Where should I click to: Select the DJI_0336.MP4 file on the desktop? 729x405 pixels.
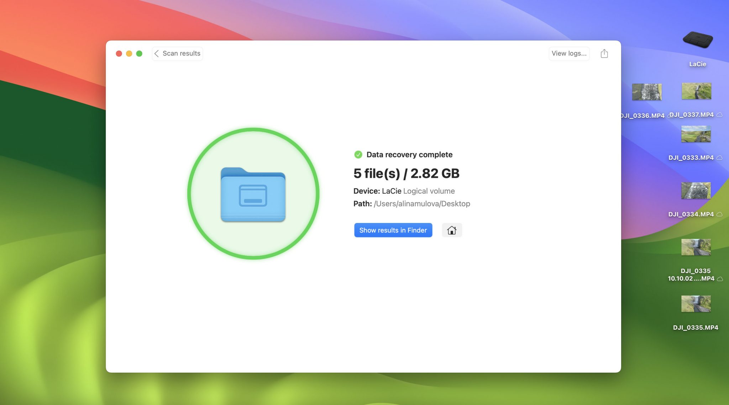(x=647, y=92)
